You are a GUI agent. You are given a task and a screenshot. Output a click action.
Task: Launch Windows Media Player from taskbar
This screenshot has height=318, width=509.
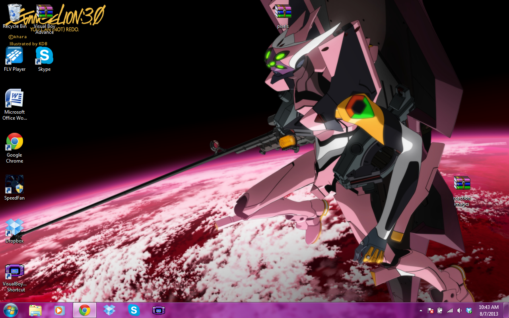pyautogui.click(x=60, y=310)
